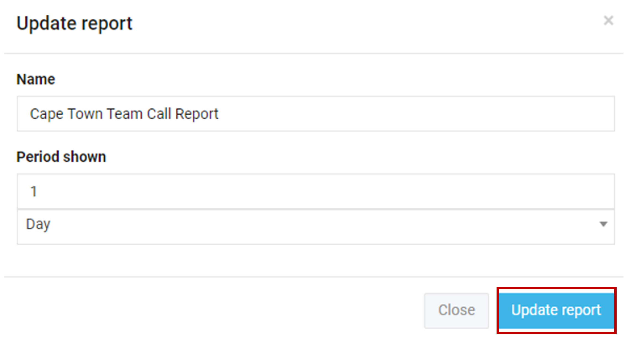626x348 pixels.
Task: Submit changes via blue Update report button
Action: pos(556,310)
